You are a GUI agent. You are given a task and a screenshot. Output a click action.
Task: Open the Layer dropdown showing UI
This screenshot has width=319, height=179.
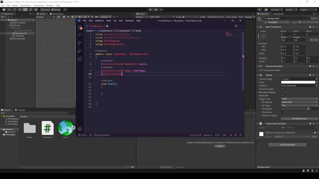point(308,22)
